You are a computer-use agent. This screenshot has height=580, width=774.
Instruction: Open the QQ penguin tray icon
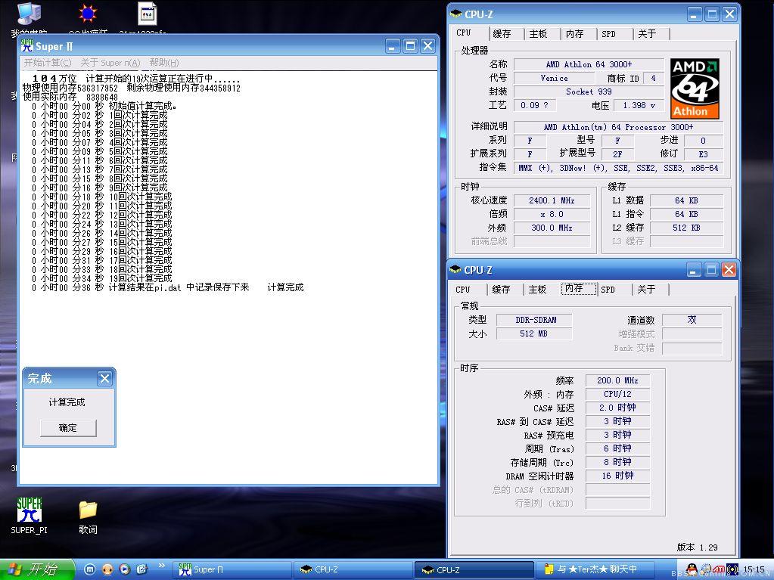point(692,569)
